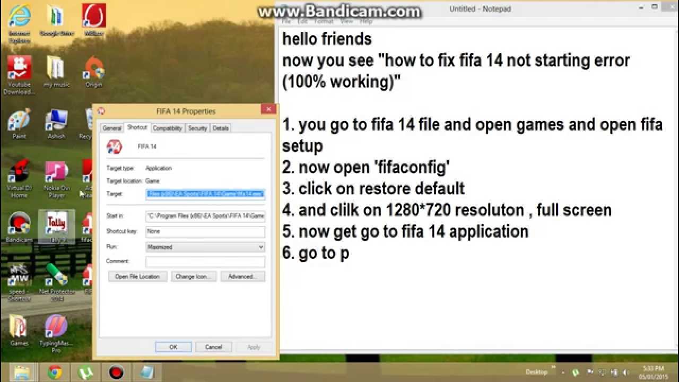The height and width of the screenshot is (382, 679).
Task: Open the File menu in Notepad
Action: pyautogui.click(x=286, y=22)
